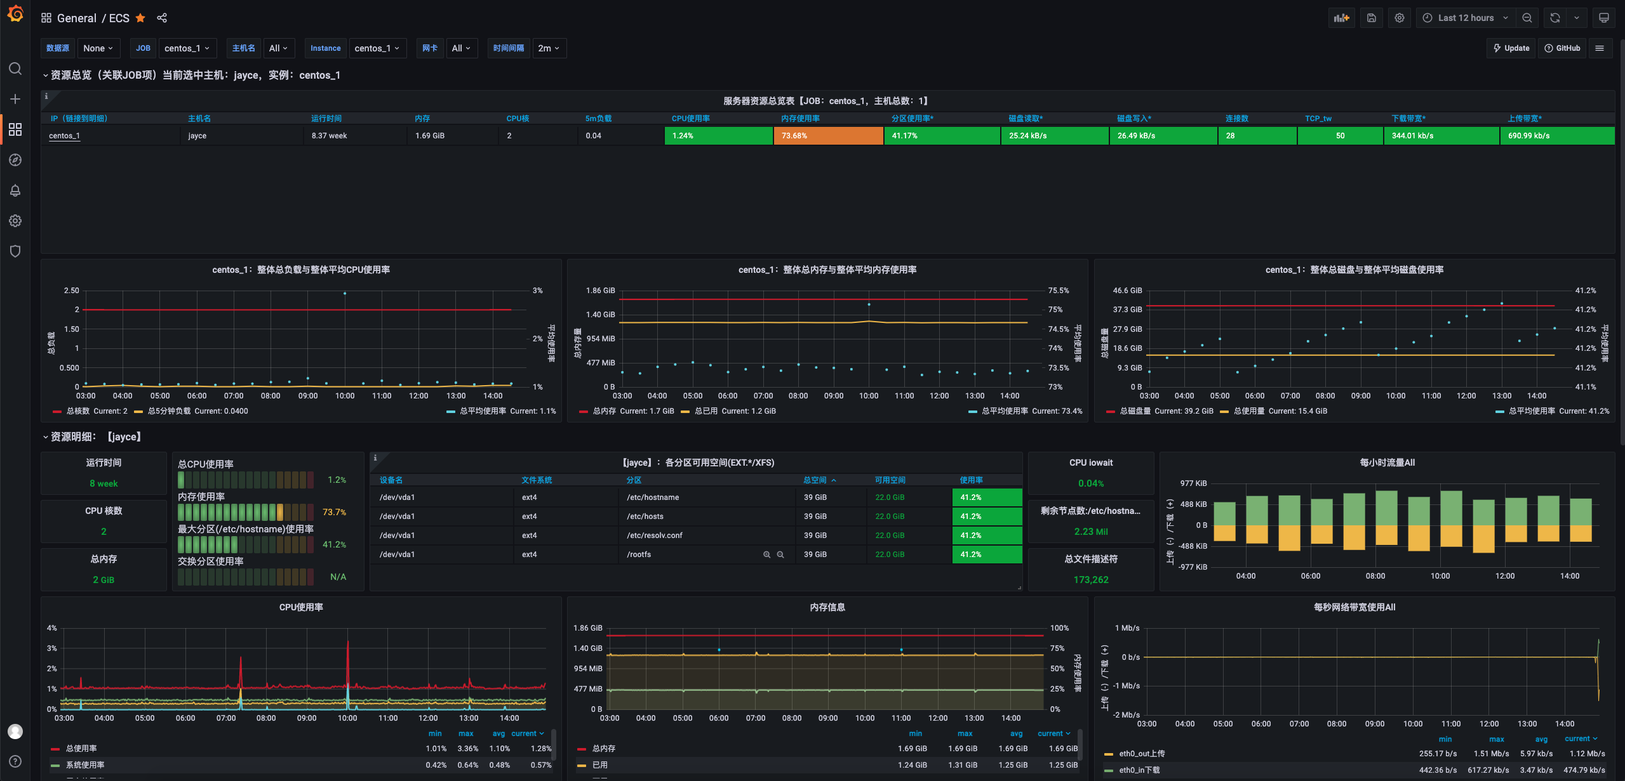
Task: Click the refresh dashboard icon
Action: pos(1554,17)
